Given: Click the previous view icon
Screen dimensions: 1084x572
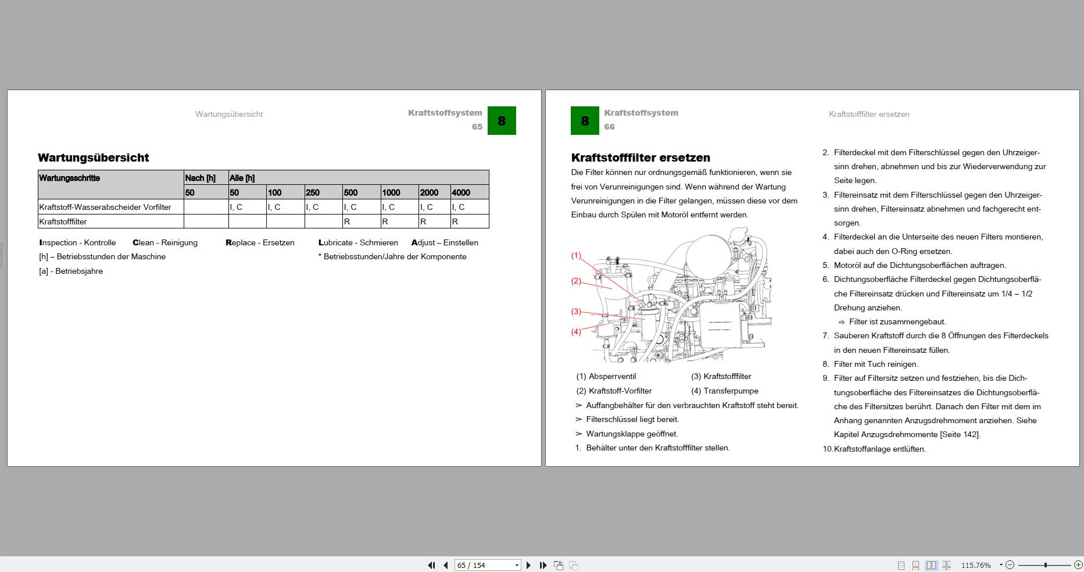Looking at the screenshot, I should [559, 565].
